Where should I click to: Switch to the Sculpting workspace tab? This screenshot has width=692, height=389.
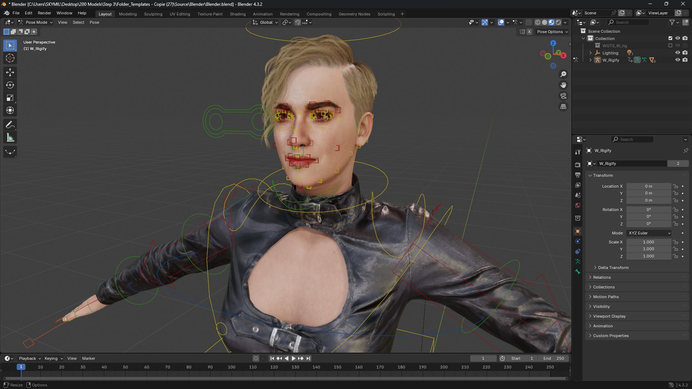click(153, 14)
